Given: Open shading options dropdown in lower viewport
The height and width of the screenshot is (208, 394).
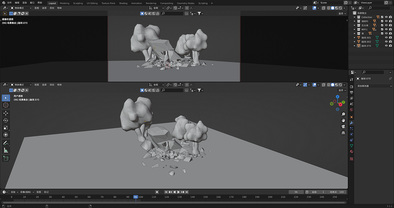Looking at the screenshot, I should 344,85.
